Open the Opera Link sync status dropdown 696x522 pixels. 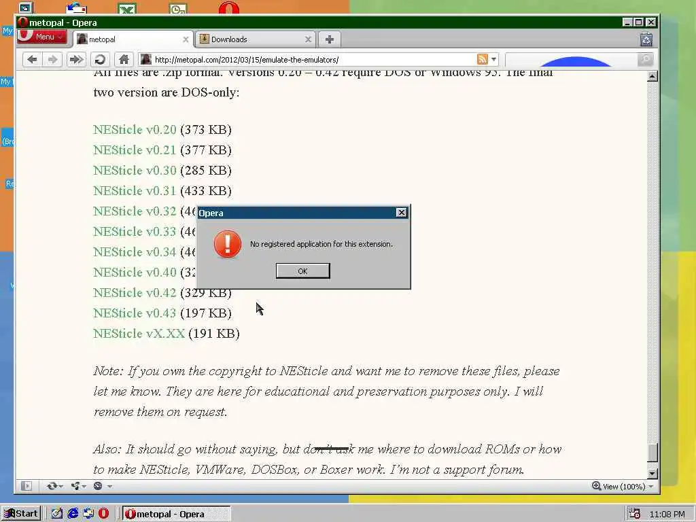coord(55,486)
